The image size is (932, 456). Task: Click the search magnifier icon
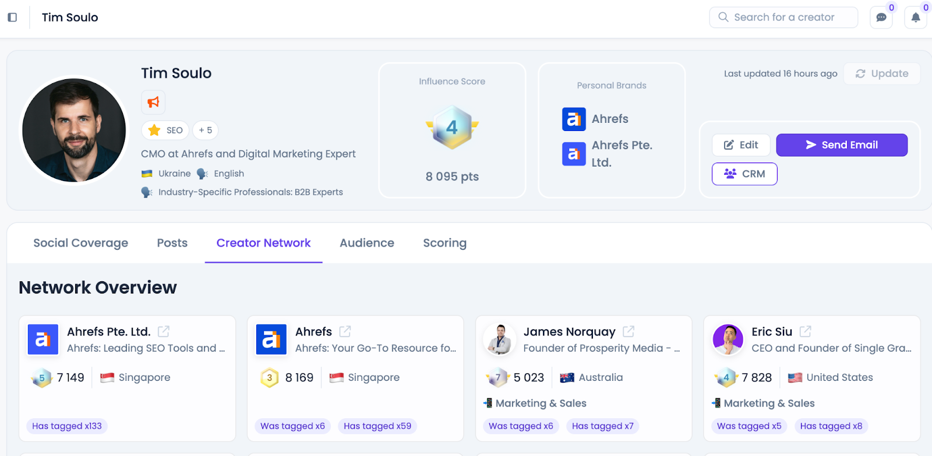click(x=723, y=17)
